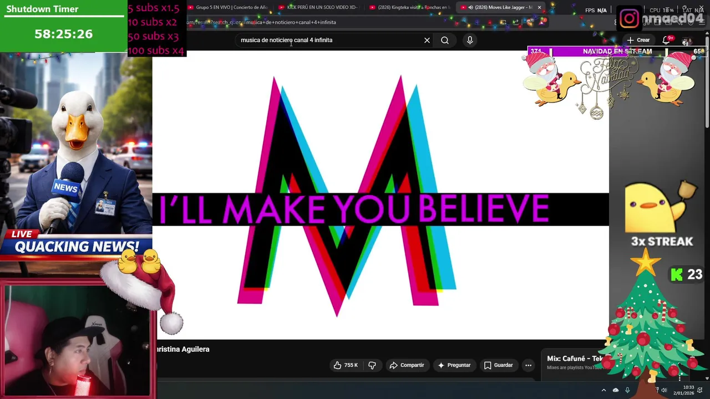Open the volume speaker tray icon
Image resolution: width=710 pixels, height=399 pixels.
664,390
